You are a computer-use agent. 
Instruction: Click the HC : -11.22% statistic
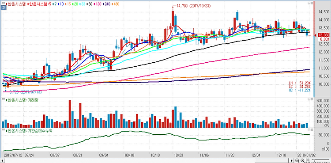click(300, 90)
